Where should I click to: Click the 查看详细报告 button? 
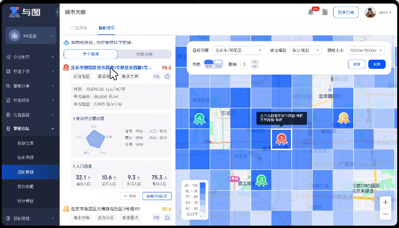coord(157,196)
